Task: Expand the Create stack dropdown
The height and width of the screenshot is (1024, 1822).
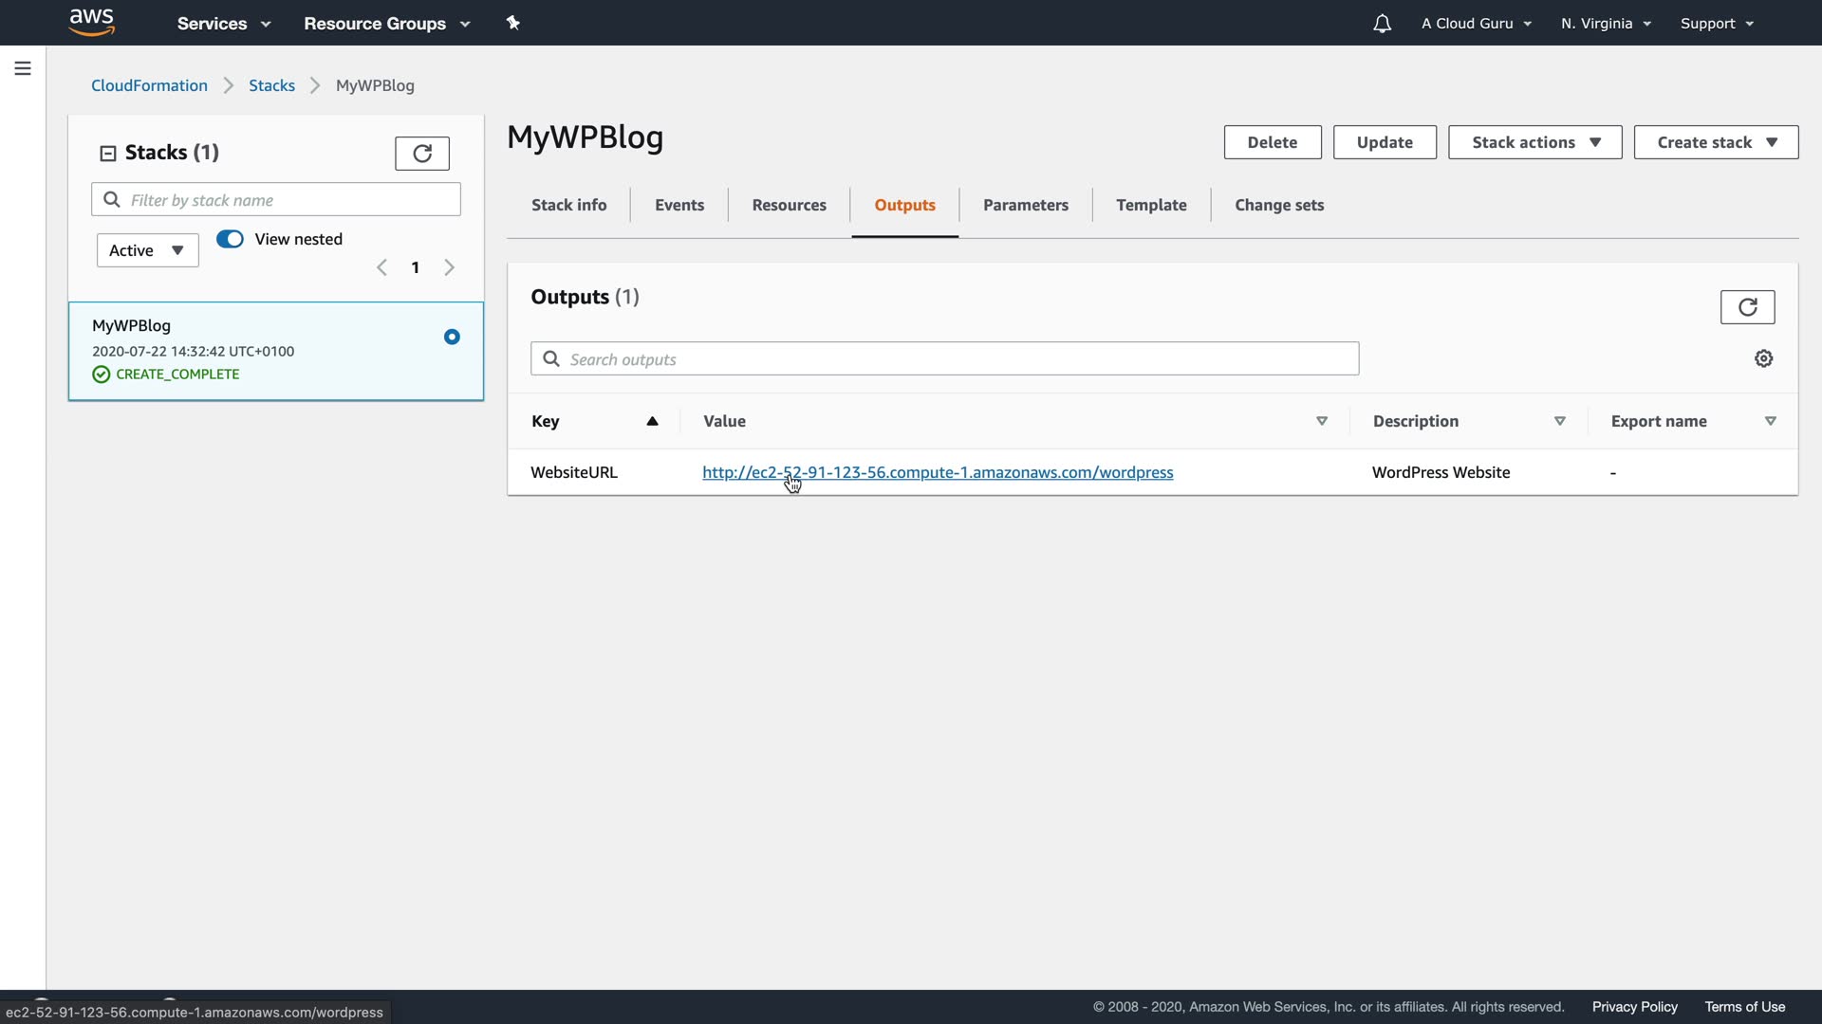Action: pos(1716,142)
